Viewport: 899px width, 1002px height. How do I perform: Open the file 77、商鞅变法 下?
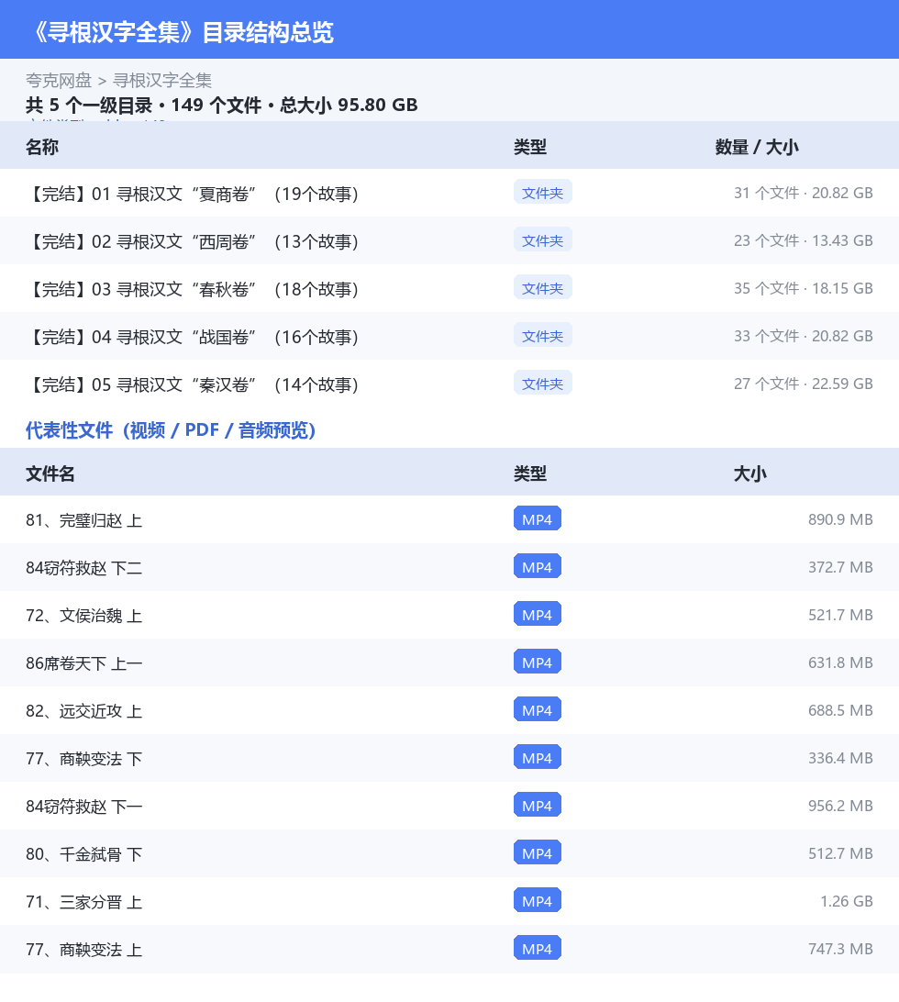pos(83,759)
